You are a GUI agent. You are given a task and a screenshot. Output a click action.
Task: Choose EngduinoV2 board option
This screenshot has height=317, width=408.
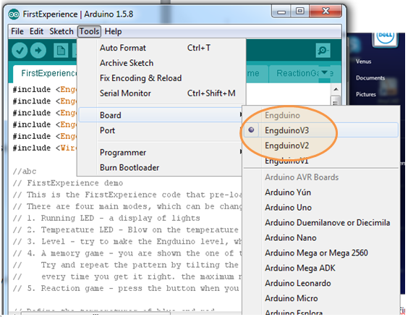(x=286, y=145)
